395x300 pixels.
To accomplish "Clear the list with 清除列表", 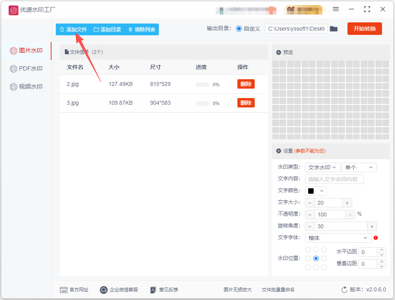I will (142, 29).
